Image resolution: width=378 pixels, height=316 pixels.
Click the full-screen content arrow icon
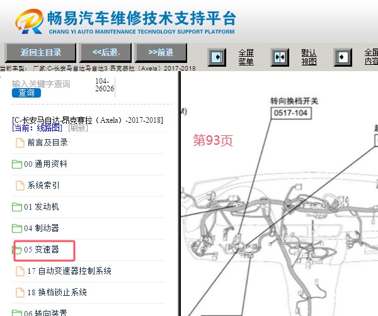(343, 57)
